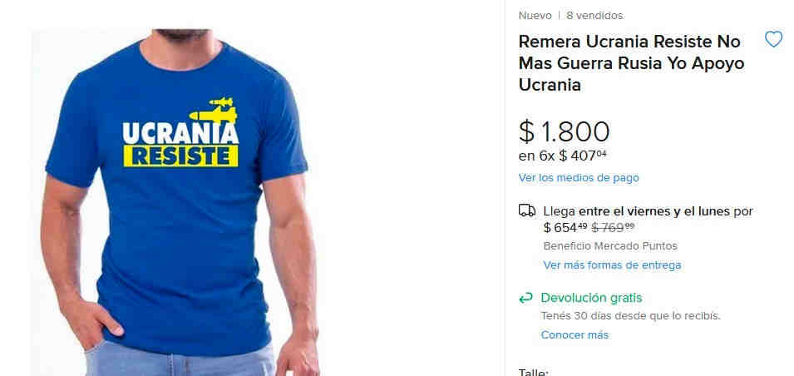Screen dimensions: 794x376
Task: Click the Talle size label
Action: coord(533,373)
